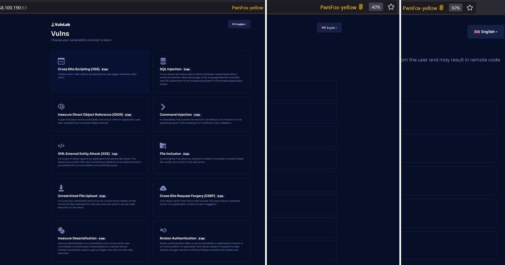Viewport: 505px width, 265px height.
Task: Click the Cross Site Scripting code icon
Action: pos(61,61)
